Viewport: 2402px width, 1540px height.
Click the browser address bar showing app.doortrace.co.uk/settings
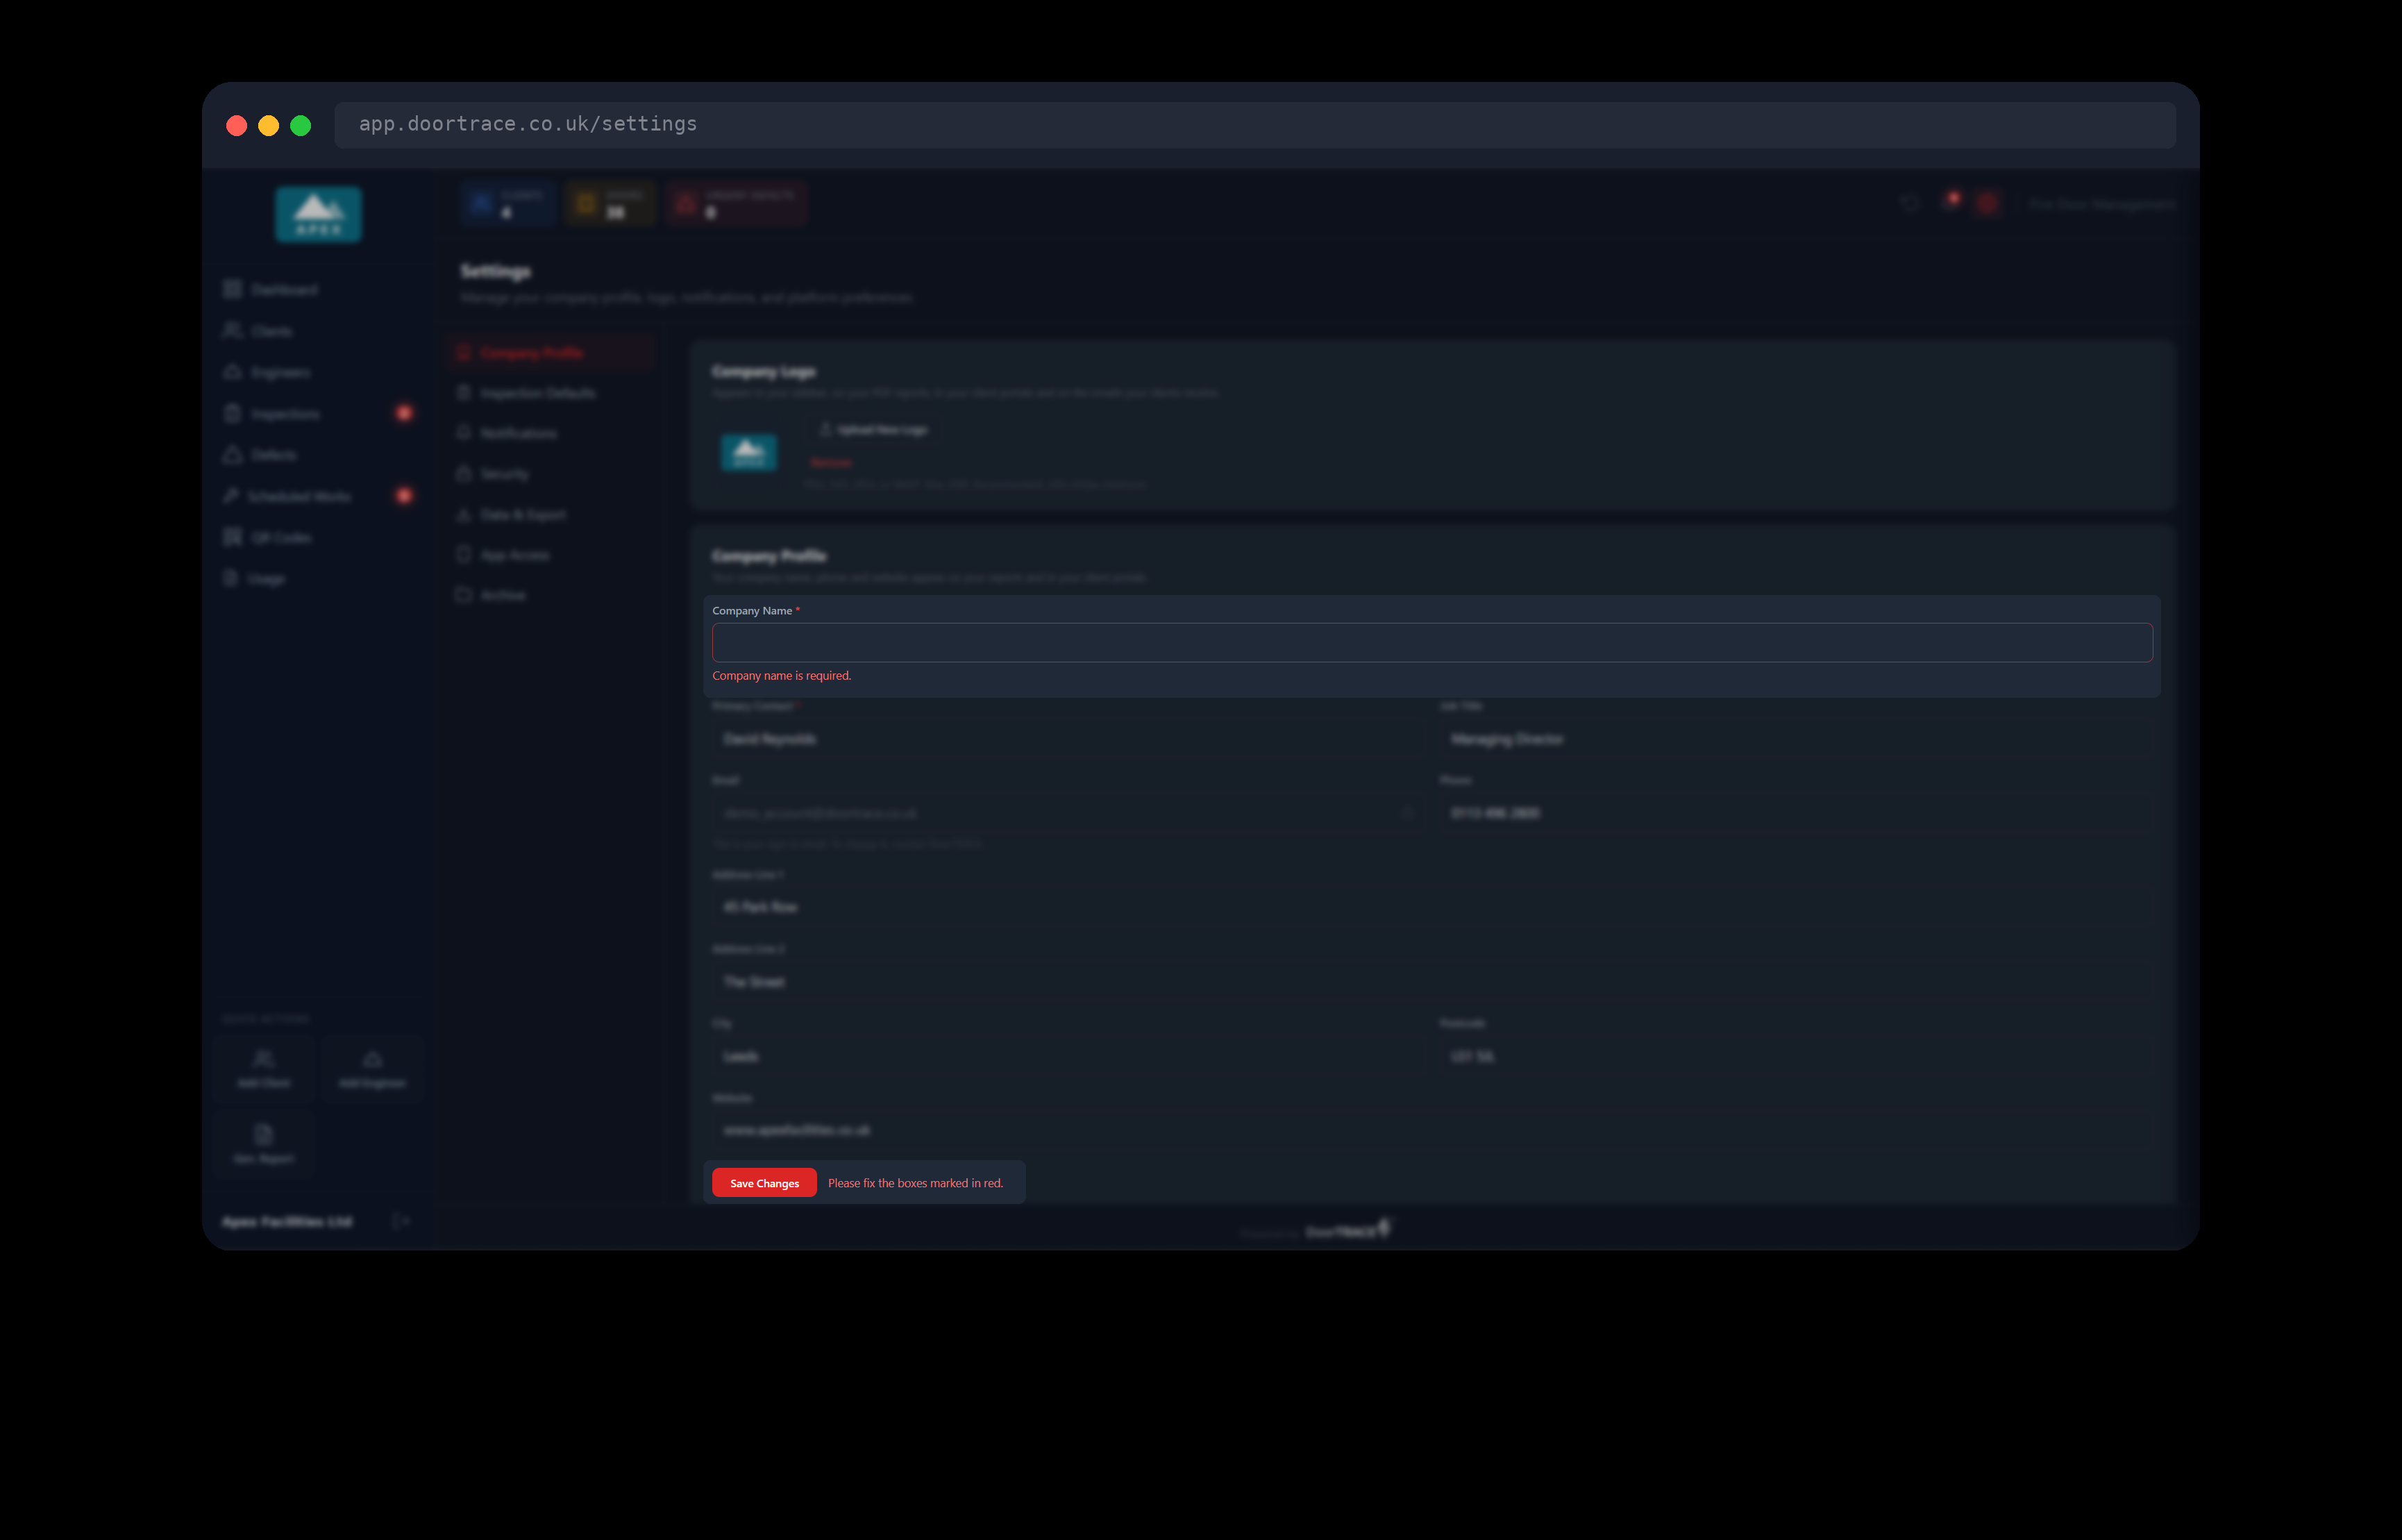point(1254,125)
